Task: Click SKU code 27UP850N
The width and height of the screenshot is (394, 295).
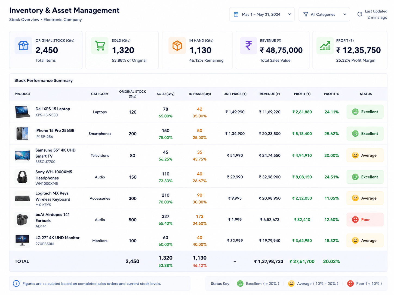Action: 45,244
